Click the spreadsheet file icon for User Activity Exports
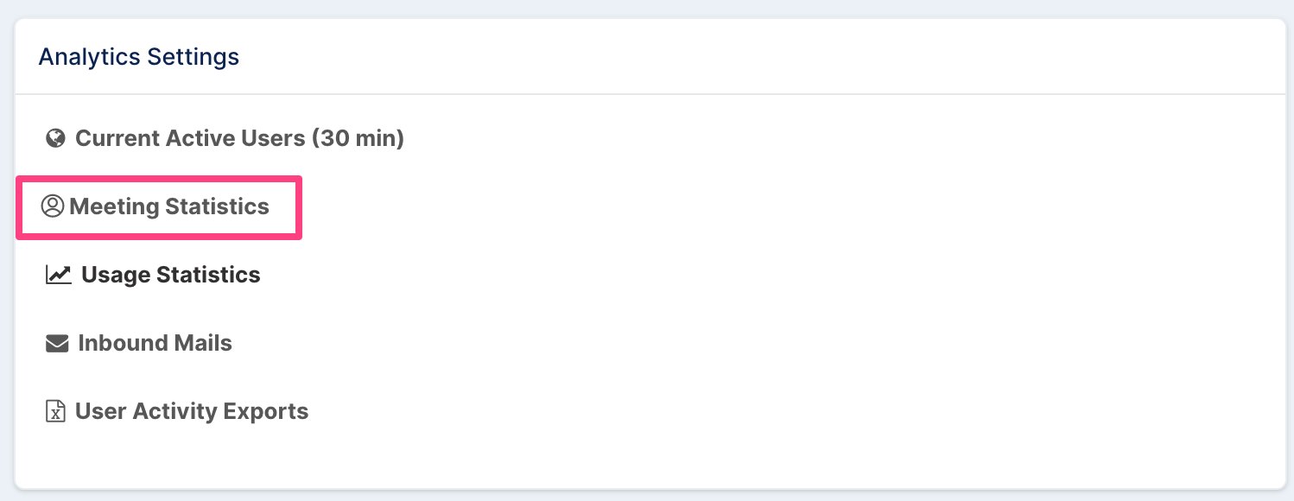Screen dimensions: 1294x501 click(x=55, y=411)
